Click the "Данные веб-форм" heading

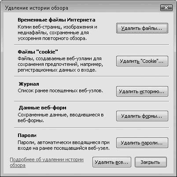point(43,108)
